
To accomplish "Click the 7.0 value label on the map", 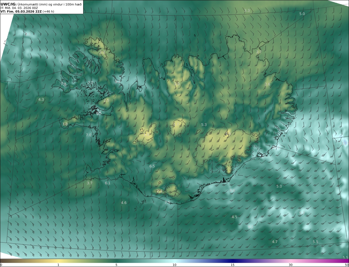I will click(89, 135).
